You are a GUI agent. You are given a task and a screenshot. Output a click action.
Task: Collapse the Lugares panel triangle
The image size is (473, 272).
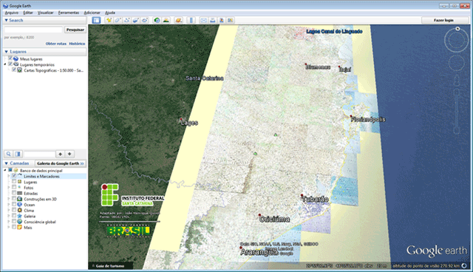pos(6,52)
